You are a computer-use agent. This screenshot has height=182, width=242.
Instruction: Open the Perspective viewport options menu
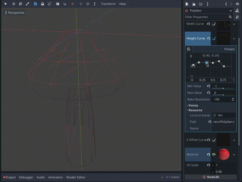coord(15,13)
